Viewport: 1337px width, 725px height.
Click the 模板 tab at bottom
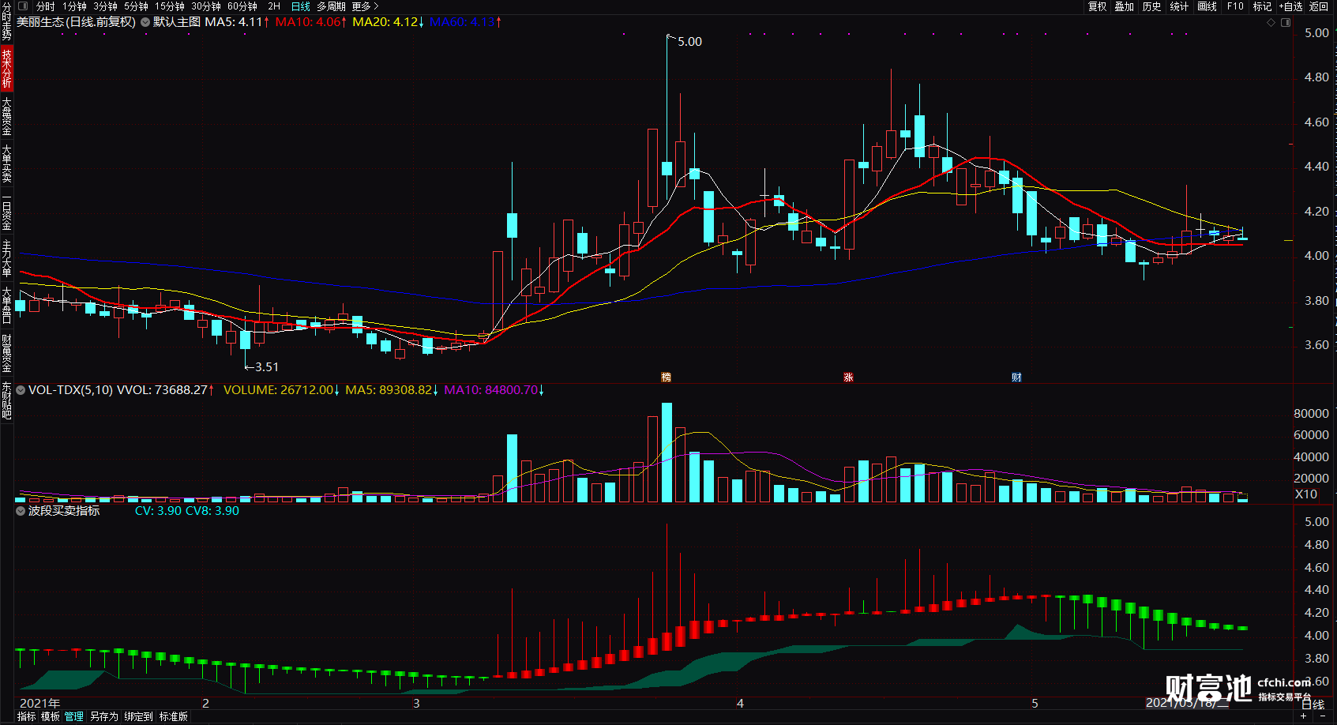point(51,716)
